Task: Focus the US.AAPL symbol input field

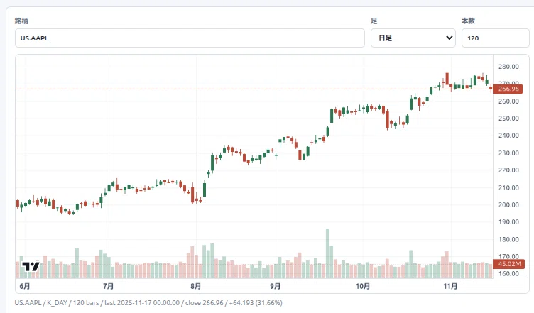Action: [190, 38]
